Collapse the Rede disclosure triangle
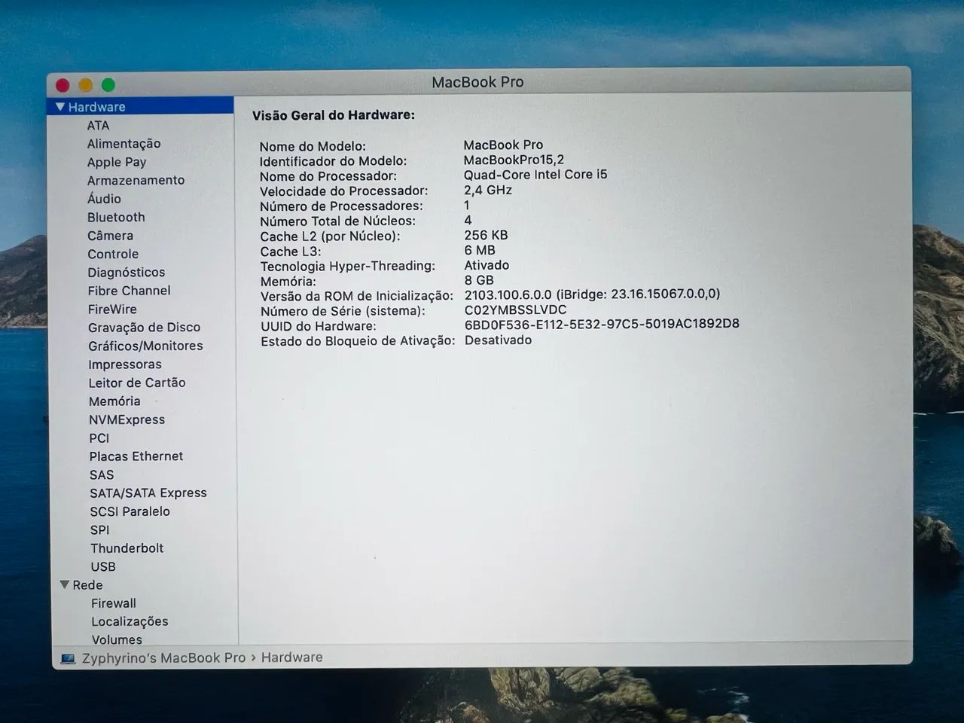This screenshot has width=964, height=723. click(65, 584)
